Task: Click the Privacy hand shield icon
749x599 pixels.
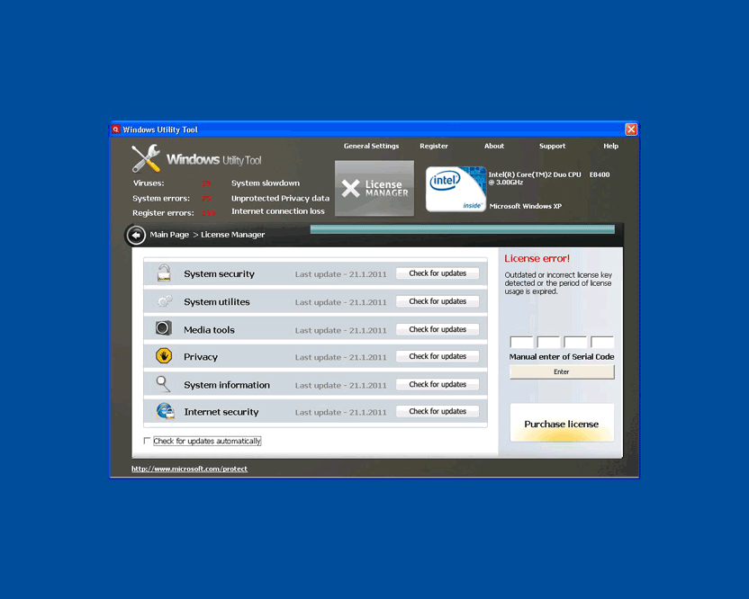Action: click(164, 356)
